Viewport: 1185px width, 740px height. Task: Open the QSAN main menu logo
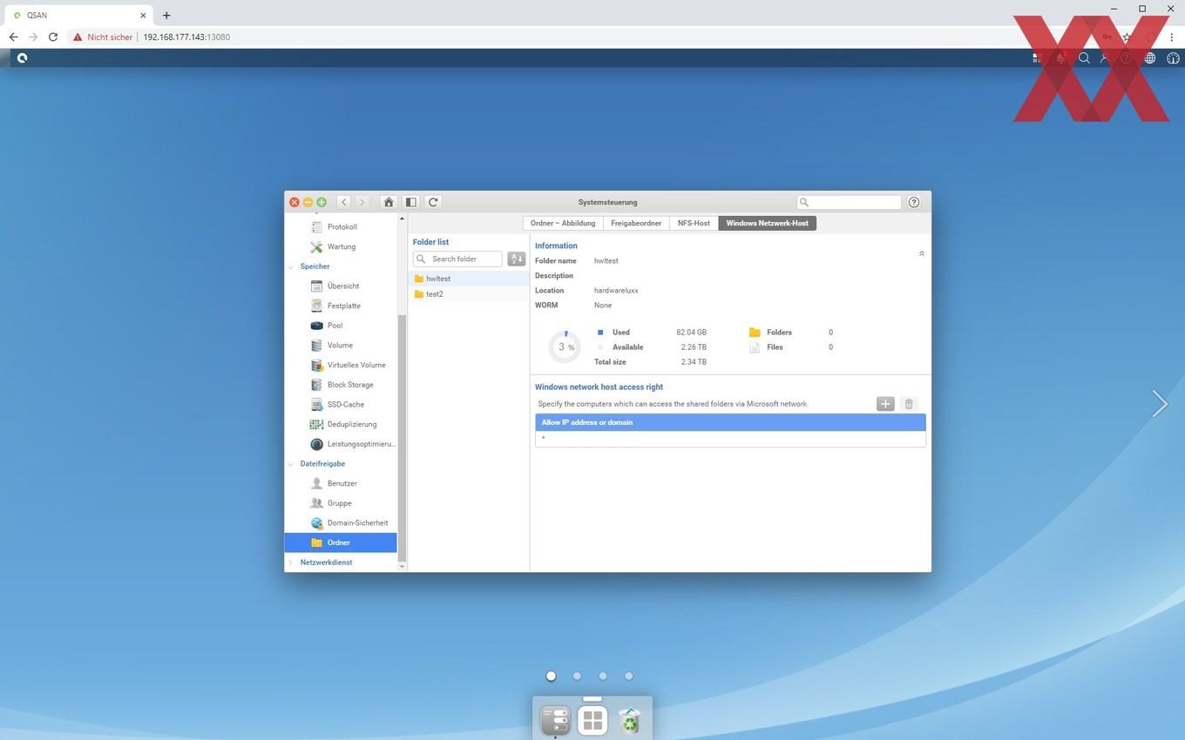(23, 58)
